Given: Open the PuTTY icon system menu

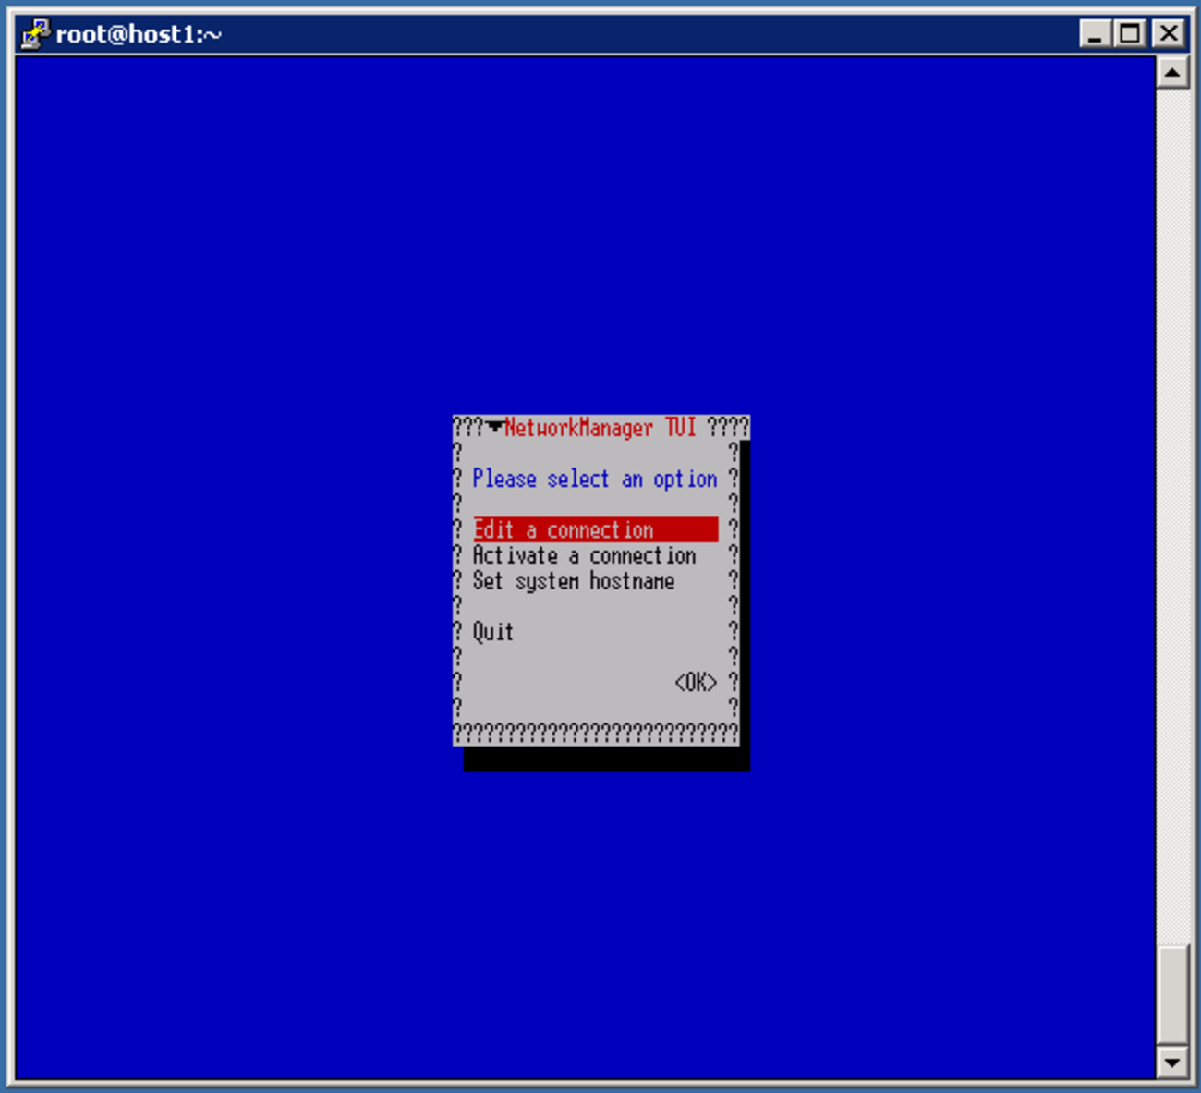Looking at the screenshot, I should (x=35, y=34).
